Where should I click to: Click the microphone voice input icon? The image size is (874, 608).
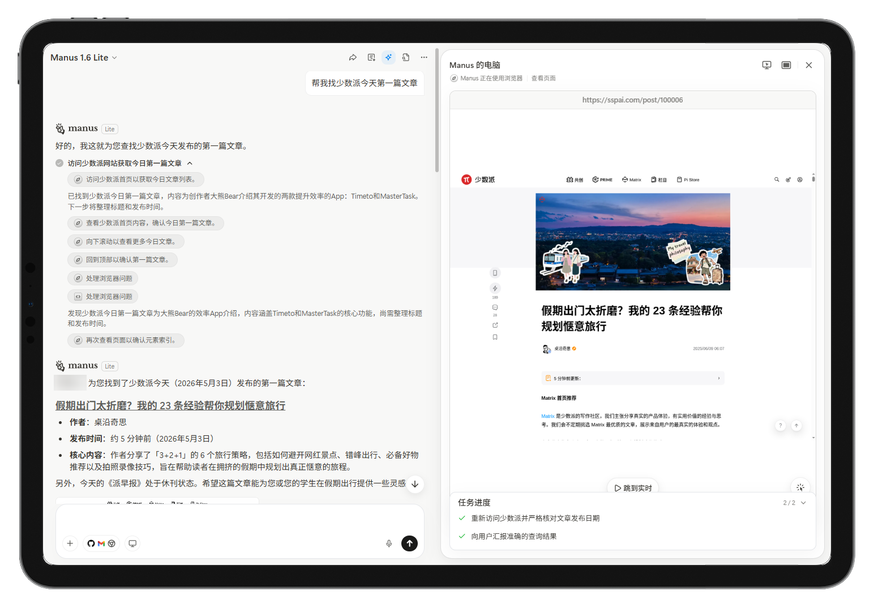click(x=389, y=543)
